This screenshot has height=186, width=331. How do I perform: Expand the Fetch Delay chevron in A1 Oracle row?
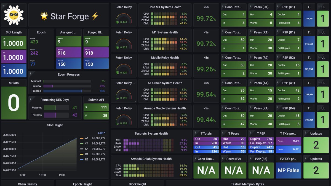tap(134, 83)
